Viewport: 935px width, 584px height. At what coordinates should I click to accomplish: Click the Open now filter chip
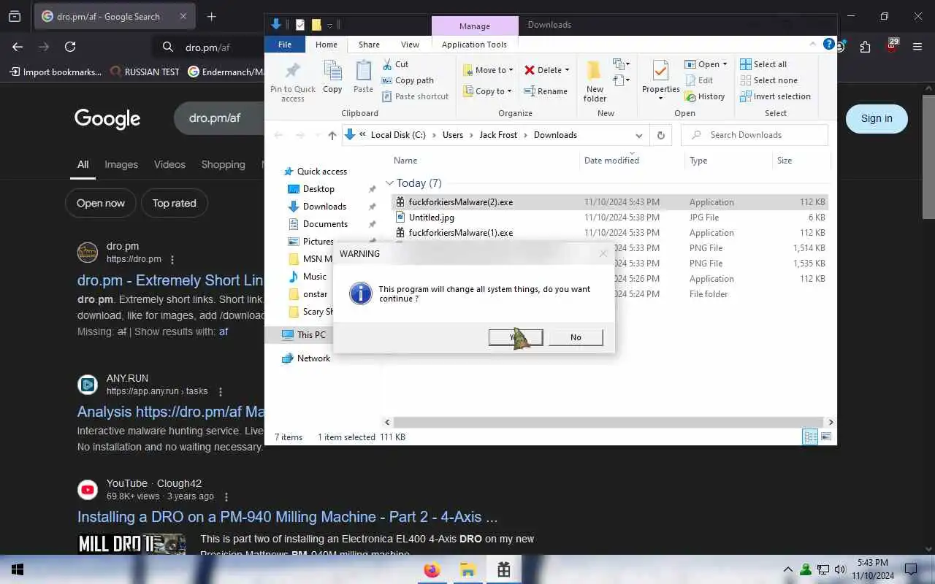101,203
